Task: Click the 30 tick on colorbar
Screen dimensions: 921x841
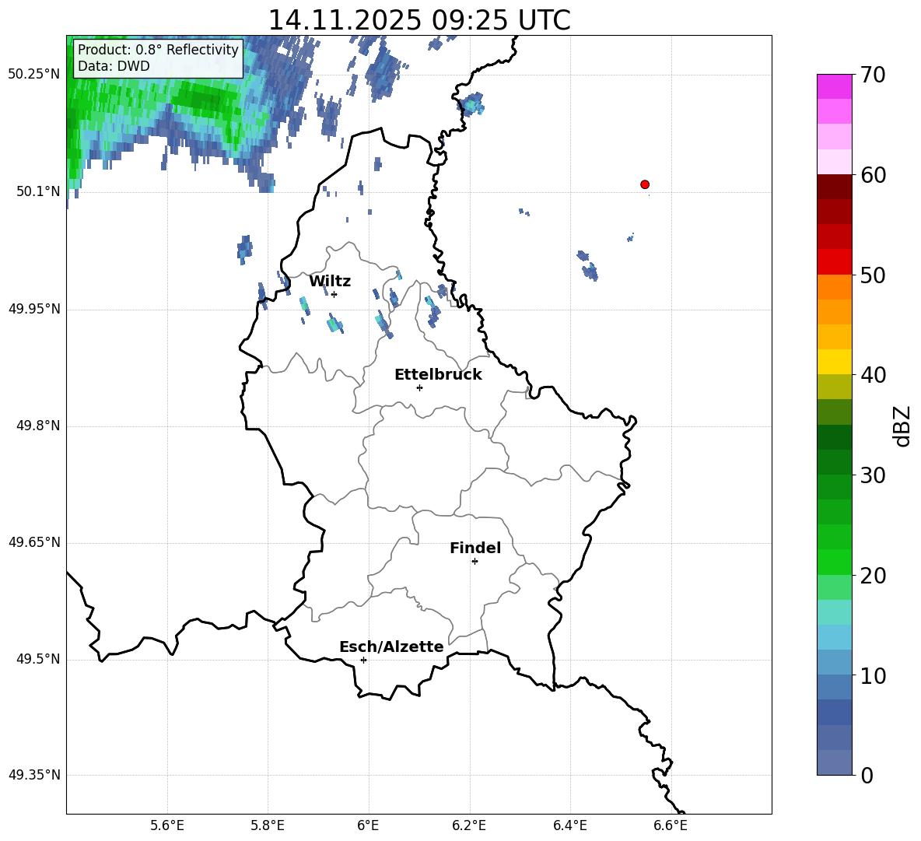Action: point(873,475)
